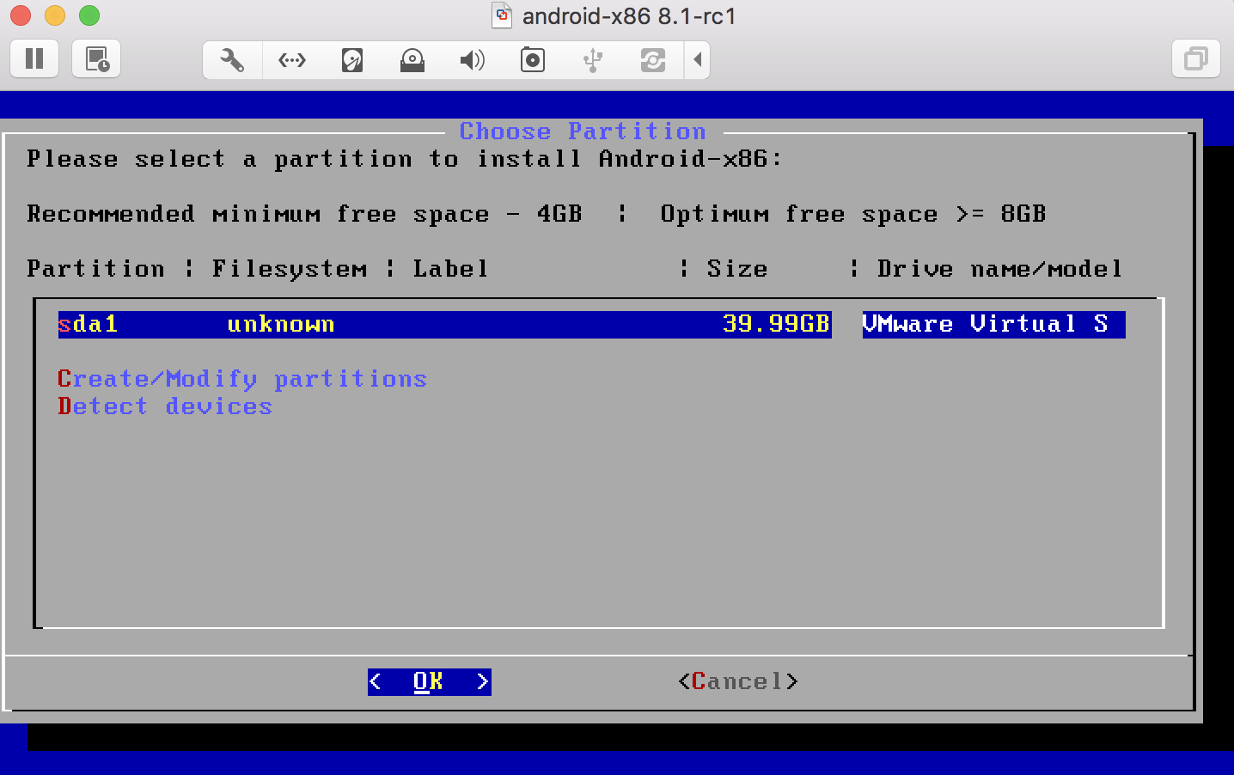The image size is (1234, 775).
Task: Click the VMware Virtual S drive label
Action: pyautogui.click(x=992, y=324)
